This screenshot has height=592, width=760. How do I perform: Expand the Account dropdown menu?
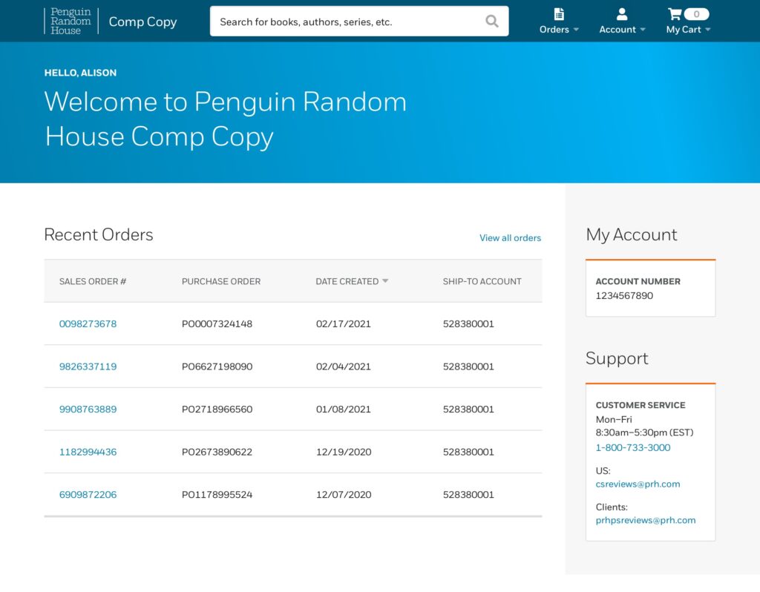coord(622,30)
